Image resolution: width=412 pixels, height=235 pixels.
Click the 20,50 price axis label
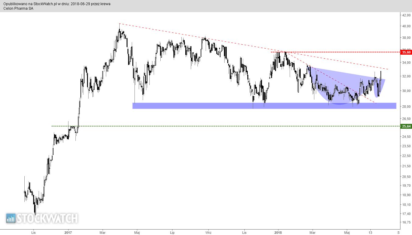406,177
